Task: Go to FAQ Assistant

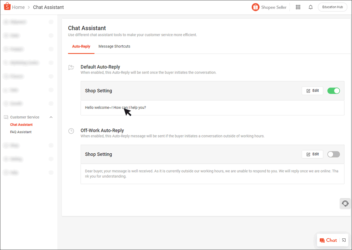Action: pyautogui.click(x=21, y=132)
